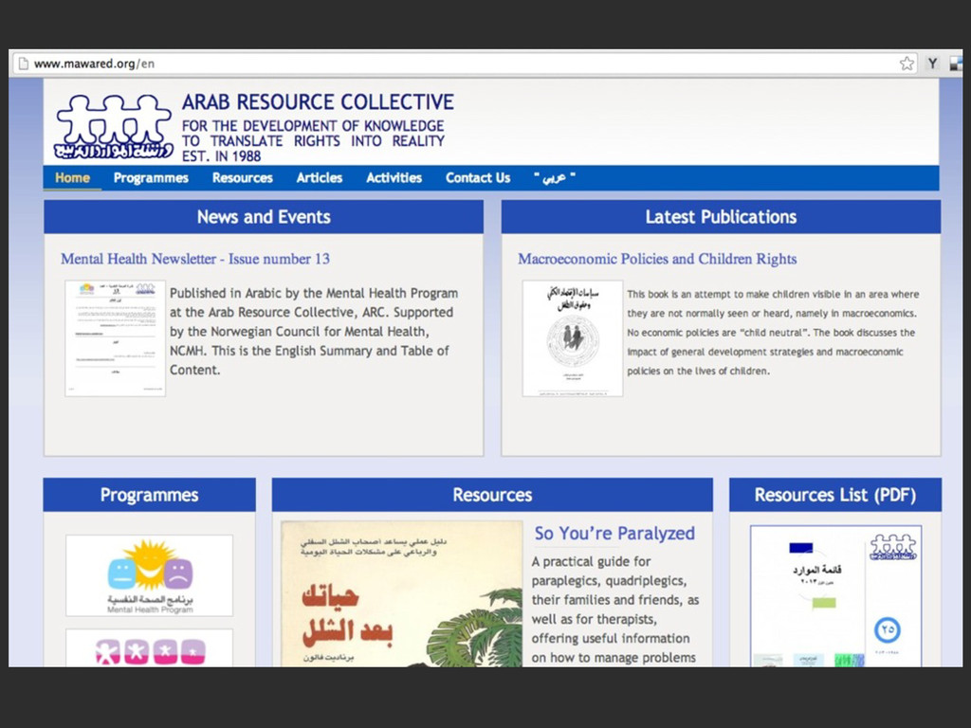This screenshot has width=971, height=728.
Task: Click the Y extension icon in browser toolbar
Action: click(932, 64)
